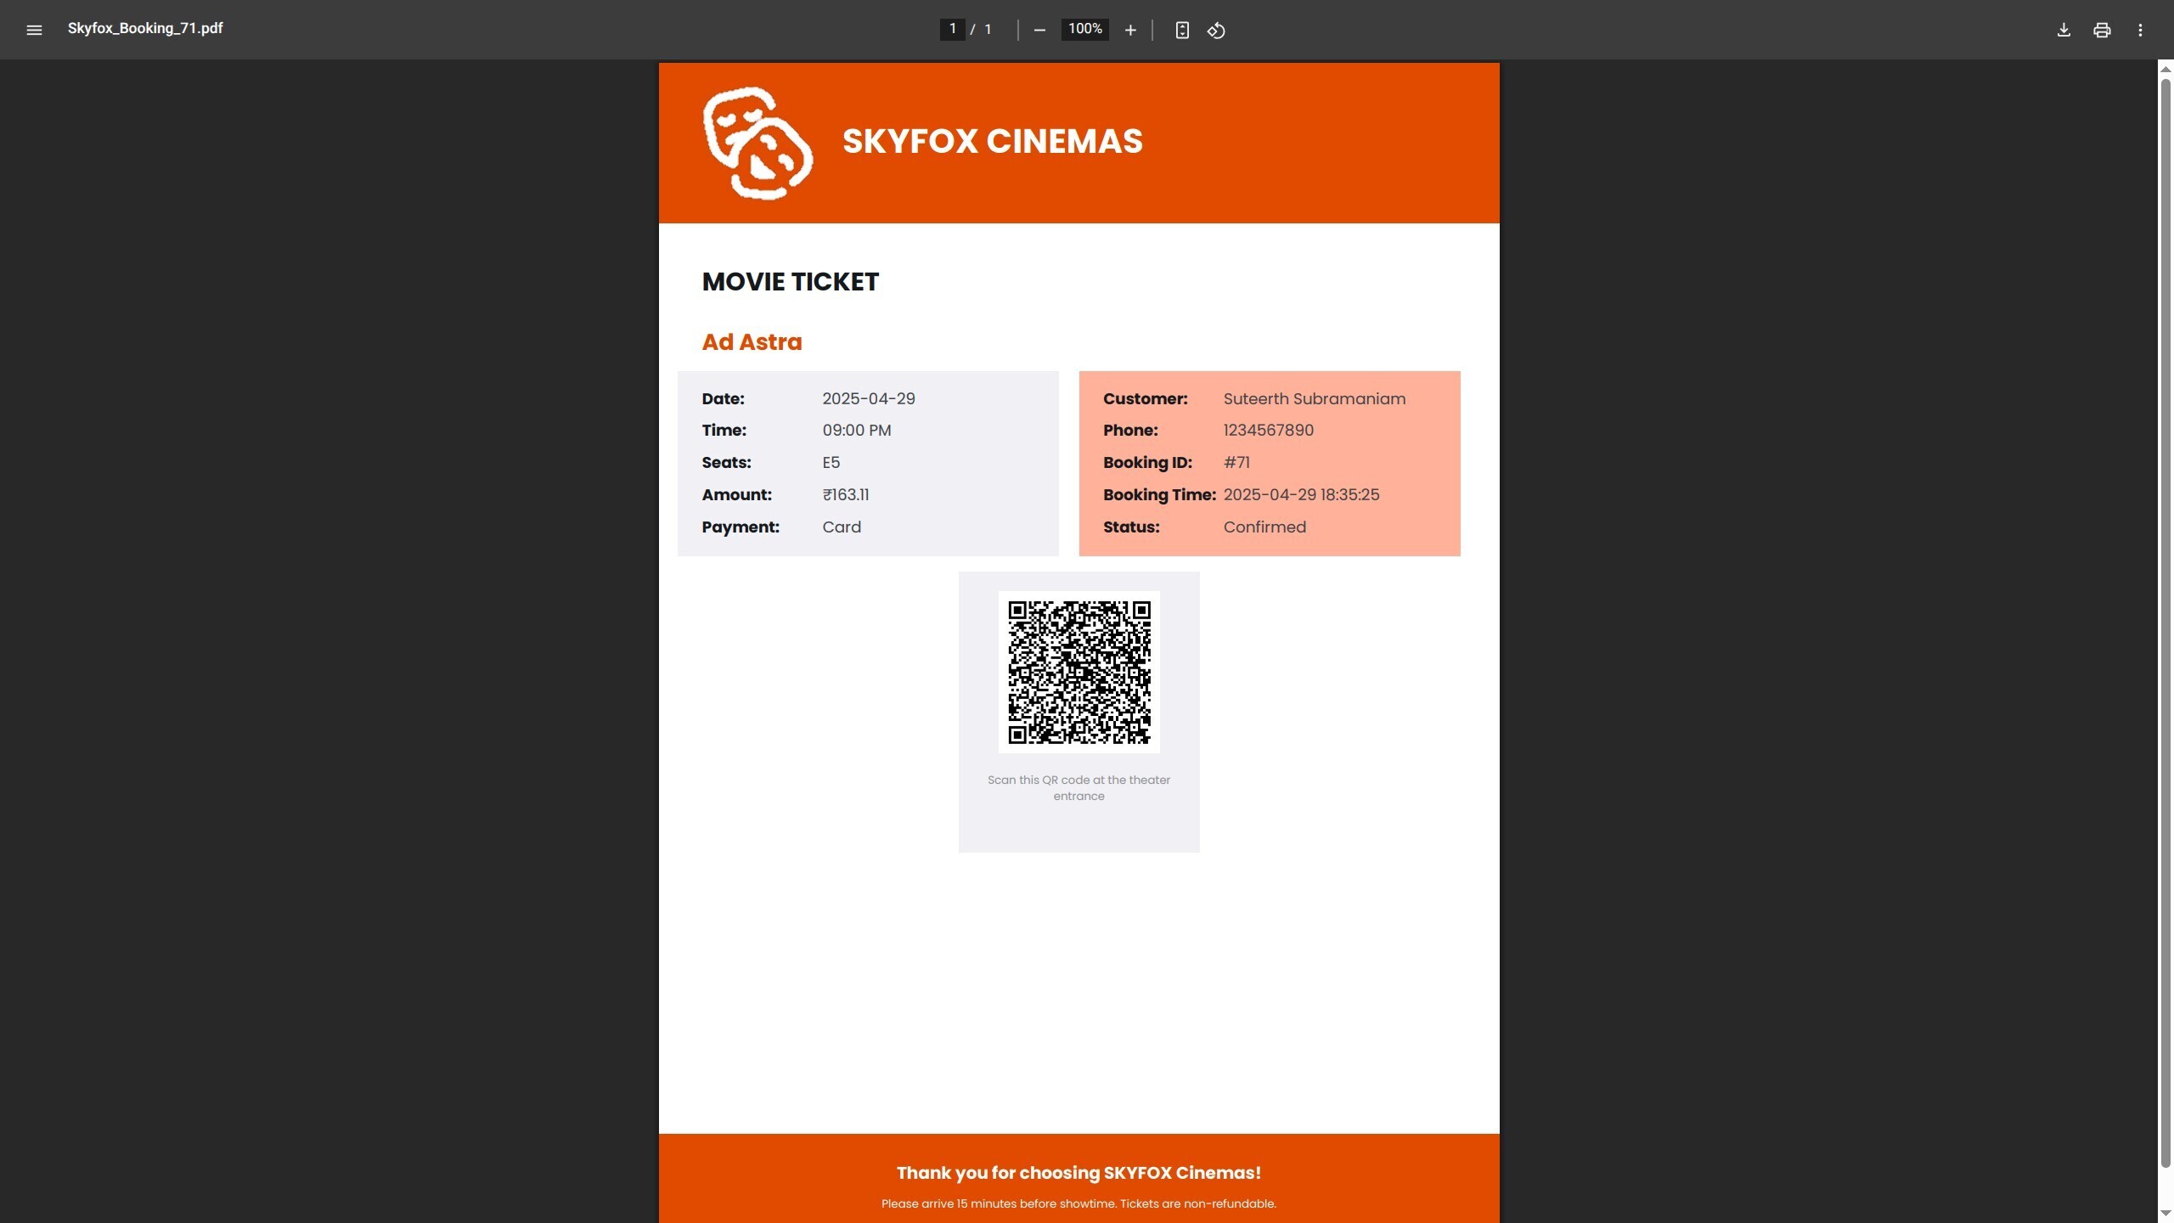The image size is (2174, 1223).
Task: Click the zoom out minus icon
Action: point(1039,30)
